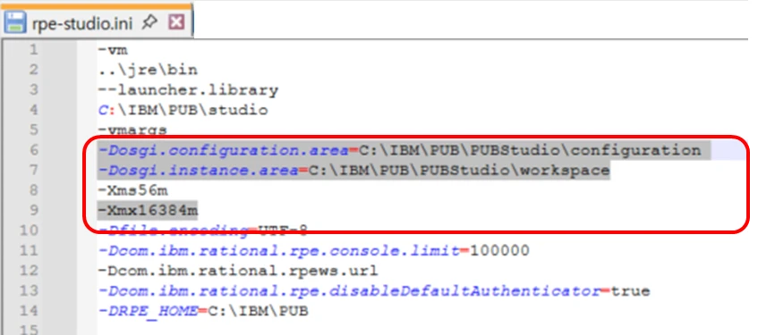This screenshot has width=758, height=335.
Task: Click the disableDefaultAuthenticator true value
Action: tap(630, 290)
